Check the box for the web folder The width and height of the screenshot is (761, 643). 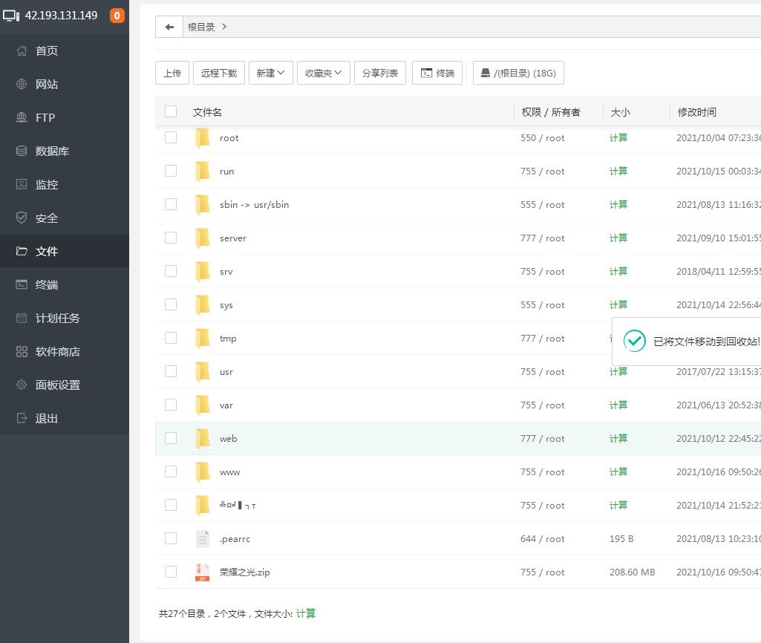171,438
